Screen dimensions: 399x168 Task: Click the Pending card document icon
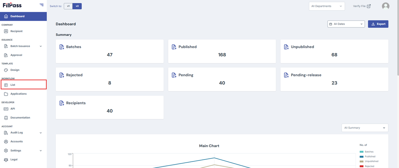(x=174, y=75)
